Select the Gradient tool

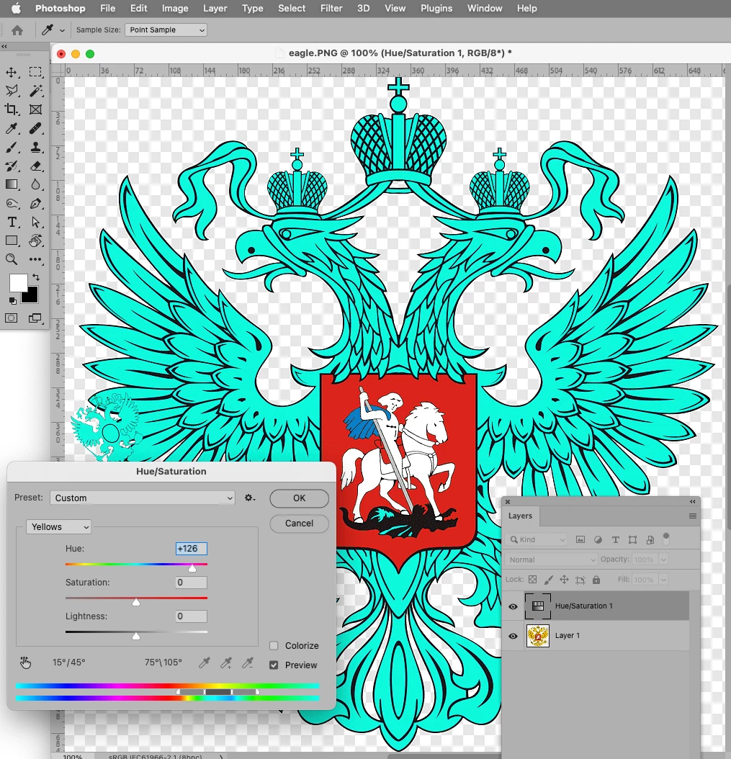coord(12,184)
